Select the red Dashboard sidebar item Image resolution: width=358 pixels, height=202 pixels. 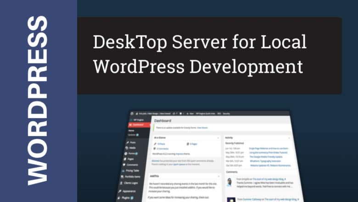(139, 125)
